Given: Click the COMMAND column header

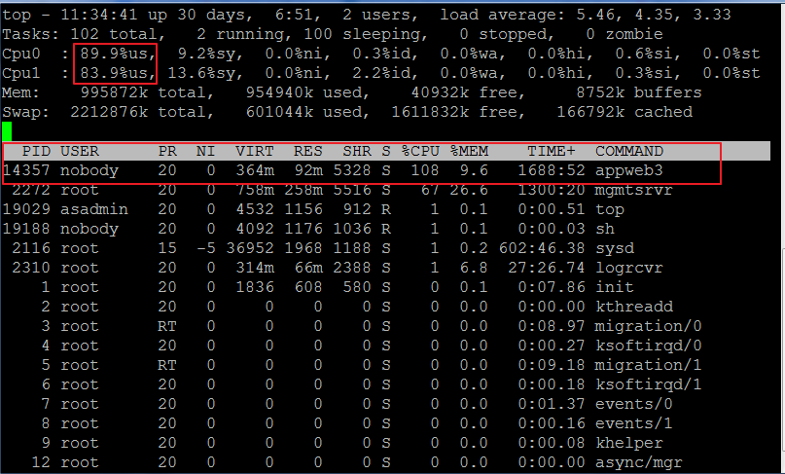Looking at the screenshot, I should [x=629, y=151].
